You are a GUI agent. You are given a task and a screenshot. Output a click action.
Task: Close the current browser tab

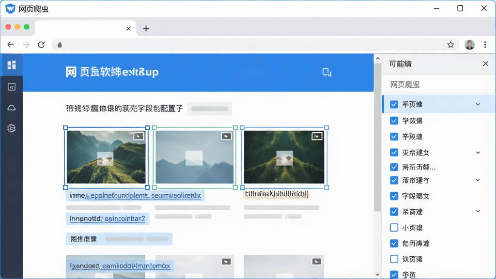pos(128,29)
